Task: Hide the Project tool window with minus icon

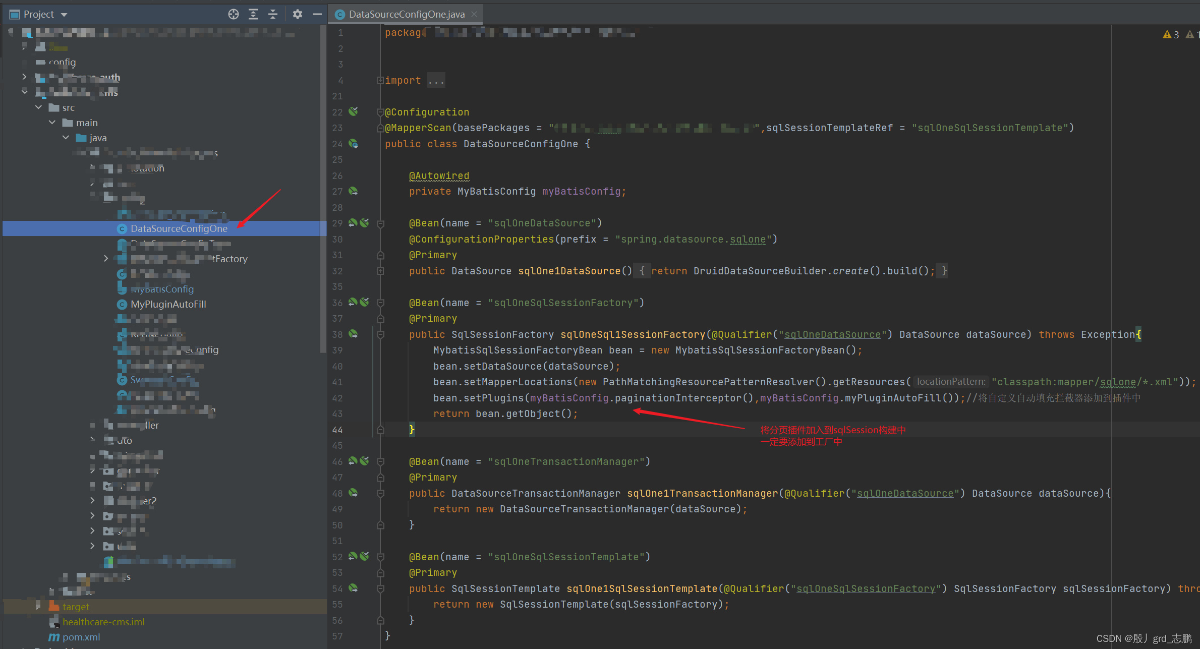Action: coord(317,14)
